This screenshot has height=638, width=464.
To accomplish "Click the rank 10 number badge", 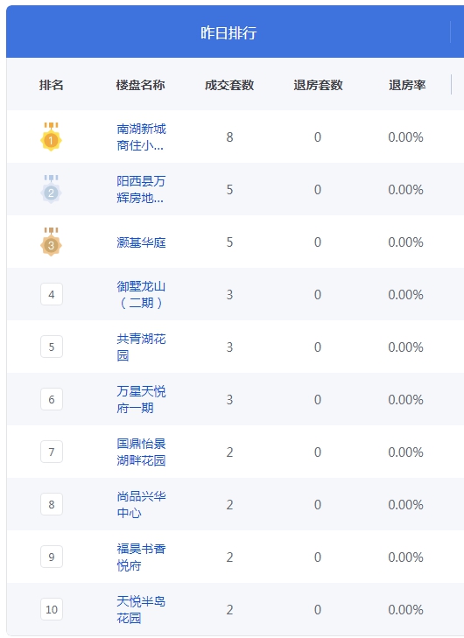I will click(52, 609).
